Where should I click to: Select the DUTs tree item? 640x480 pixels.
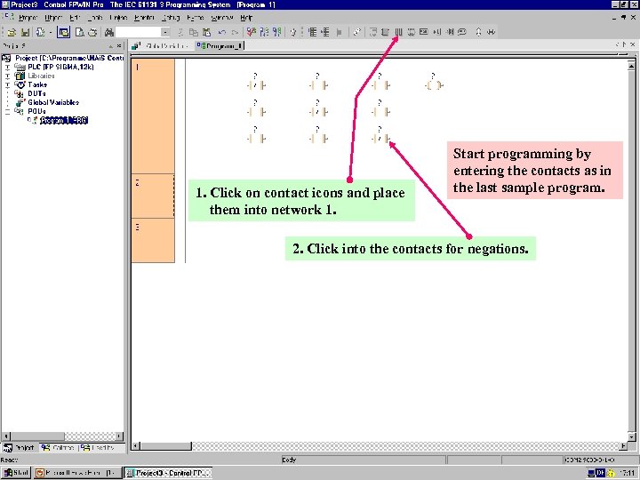point(36,93)
